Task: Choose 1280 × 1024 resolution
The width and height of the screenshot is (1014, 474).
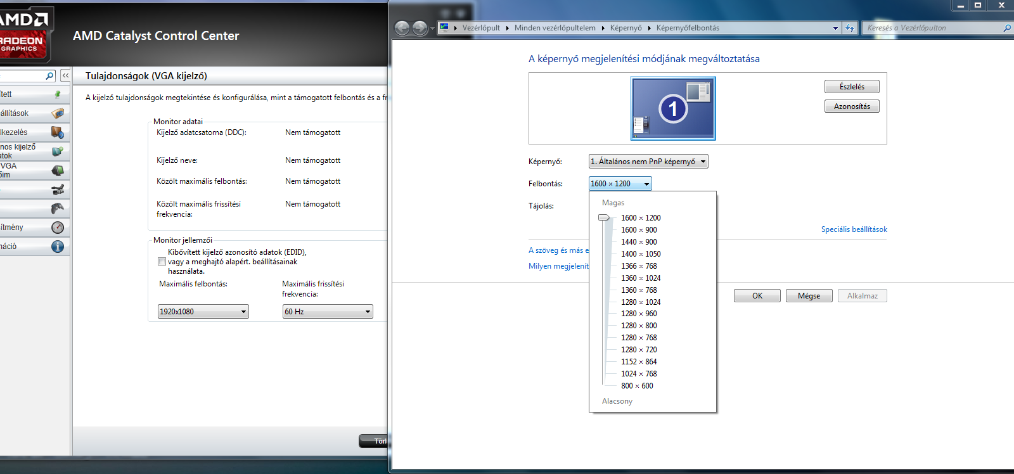Action: (x=641, y=302)
